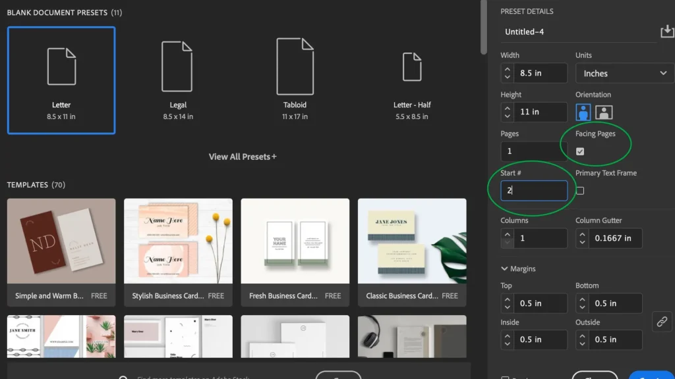
Task: Click the Inside margin field
Action: click(x=541, y=340)
